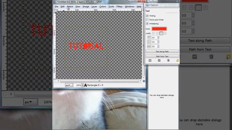This screenshot has width=232, height=130.
Task: Enable the Force auto-hinter checkbox
Action: pos(147,19)
